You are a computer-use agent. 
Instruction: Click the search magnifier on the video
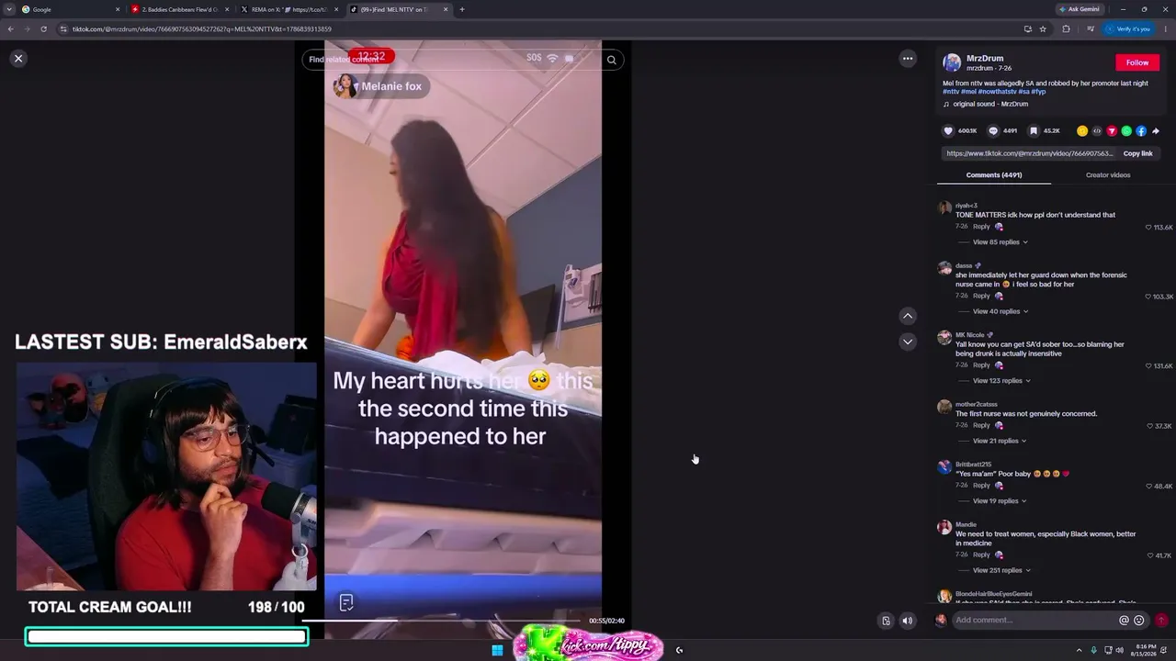pos(611,60)
